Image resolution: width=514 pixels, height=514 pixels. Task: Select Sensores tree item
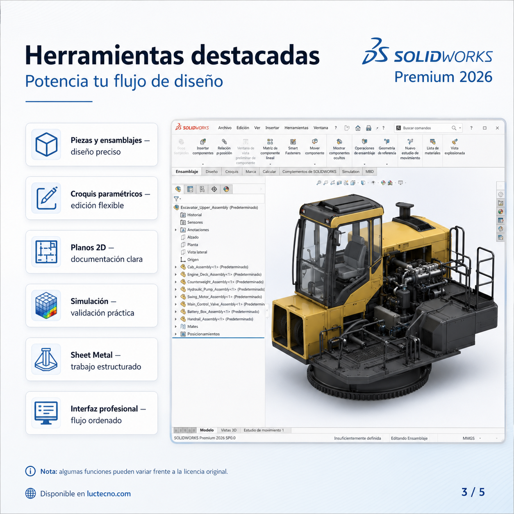click(x=191, y=223)
